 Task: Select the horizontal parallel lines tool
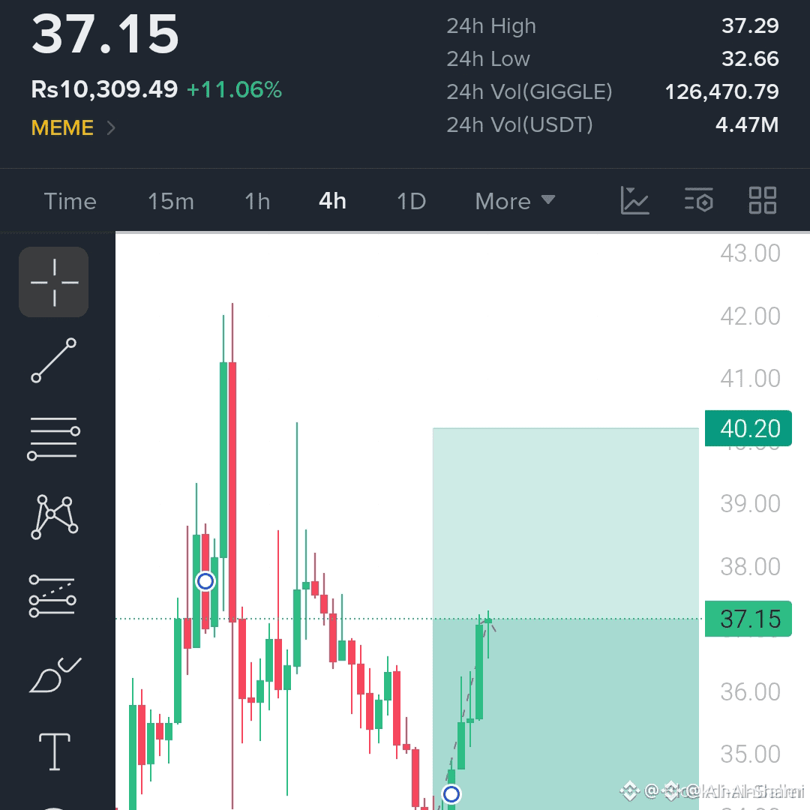[54, 439]
